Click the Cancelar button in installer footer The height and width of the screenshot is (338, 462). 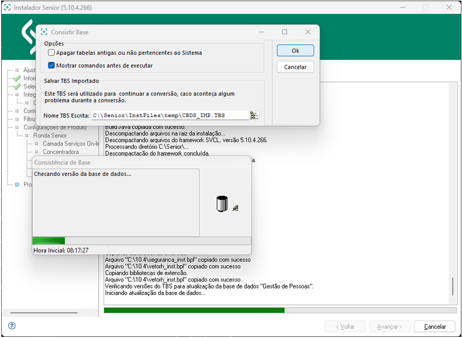(434, 326)
